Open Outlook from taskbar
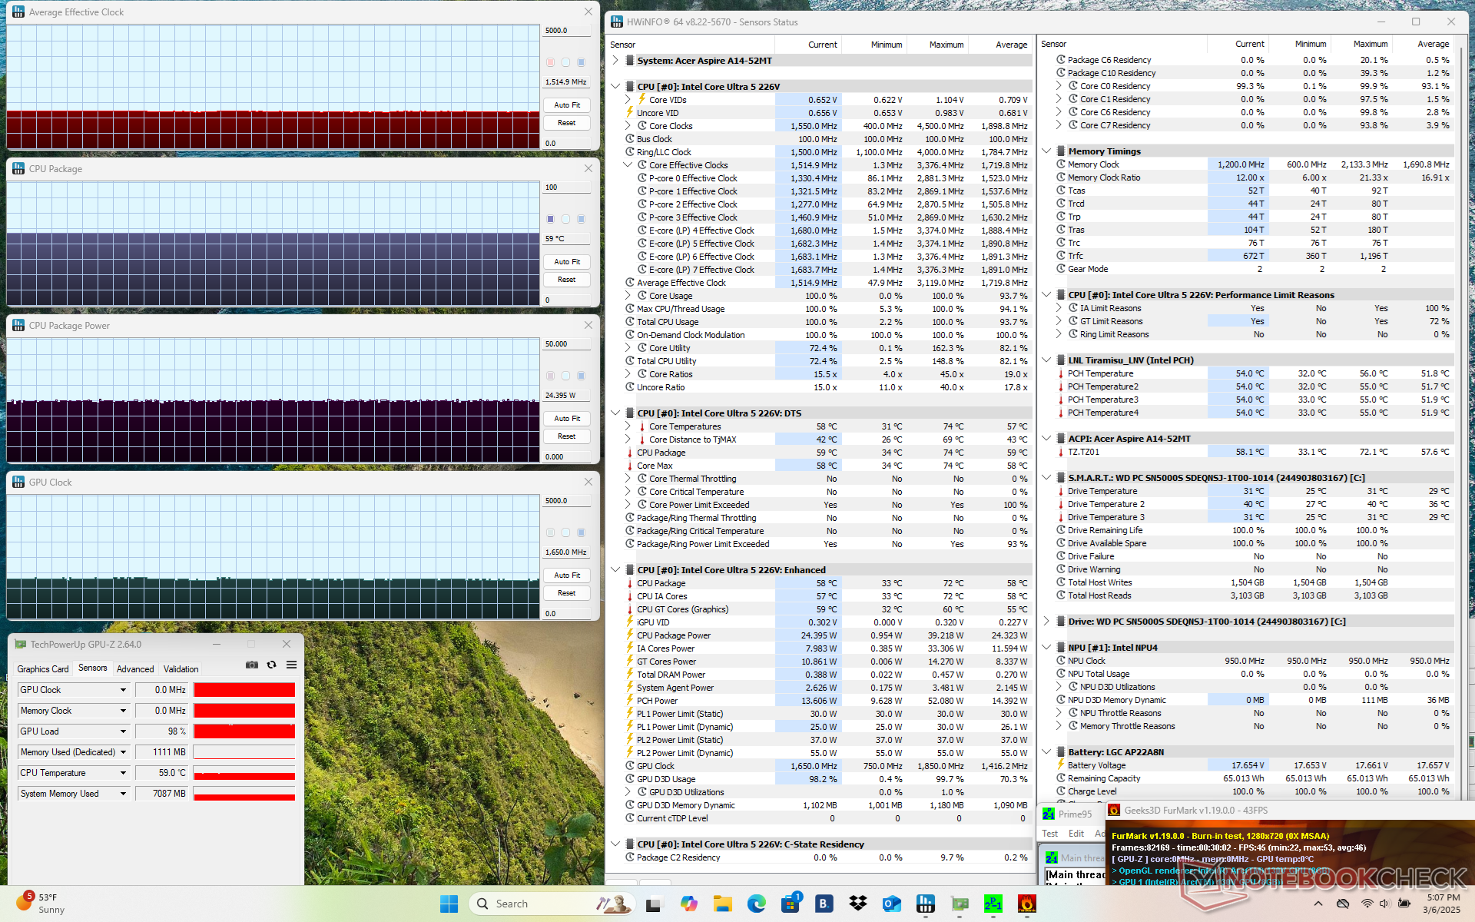The image size is (1475, 922). point(891,904)
